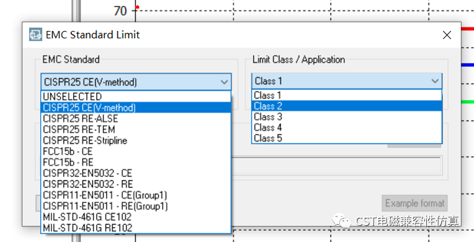Close the EMC Standard Limit dialog
The width and height of the screenshot is (474, 242).
click(x=447, y=35)
